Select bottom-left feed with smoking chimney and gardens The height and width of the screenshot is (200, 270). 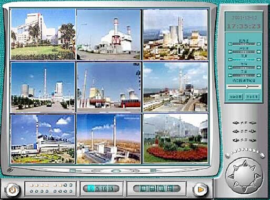coord(43,138)
